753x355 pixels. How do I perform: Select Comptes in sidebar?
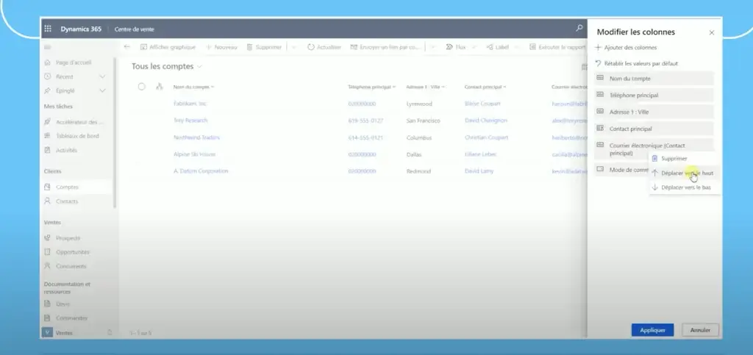click(x=78, y=187)
